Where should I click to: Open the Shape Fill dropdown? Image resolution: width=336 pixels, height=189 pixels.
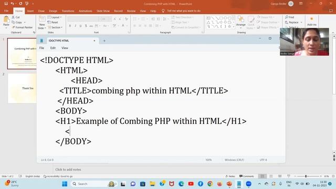click(266, 17)
